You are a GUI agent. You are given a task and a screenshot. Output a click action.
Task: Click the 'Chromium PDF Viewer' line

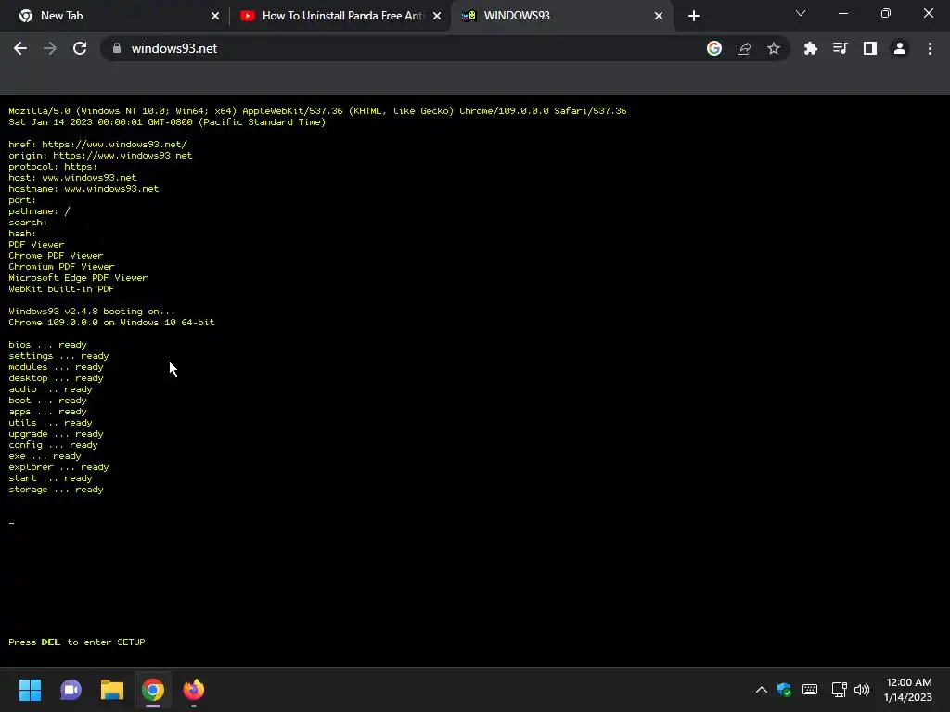(x=61, y=266)
